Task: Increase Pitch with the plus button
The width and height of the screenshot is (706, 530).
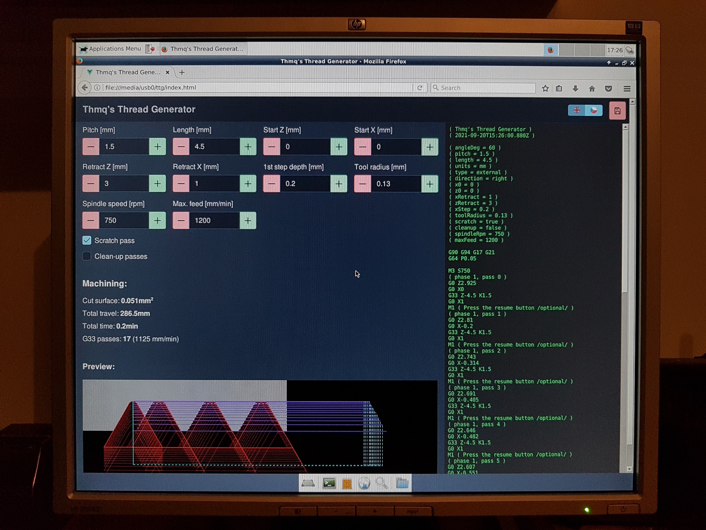Action: point(158,147)
